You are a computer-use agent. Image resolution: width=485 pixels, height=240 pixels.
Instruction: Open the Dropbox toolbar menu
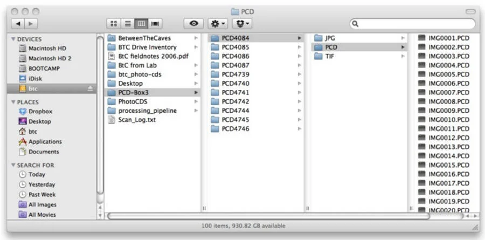coord(242,24)
